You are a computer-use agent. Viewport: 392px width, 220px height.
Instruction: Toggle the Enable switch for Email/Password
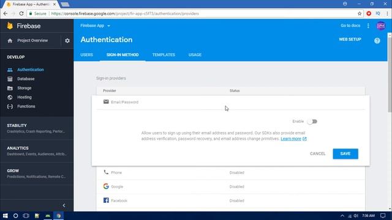[312, 122]
